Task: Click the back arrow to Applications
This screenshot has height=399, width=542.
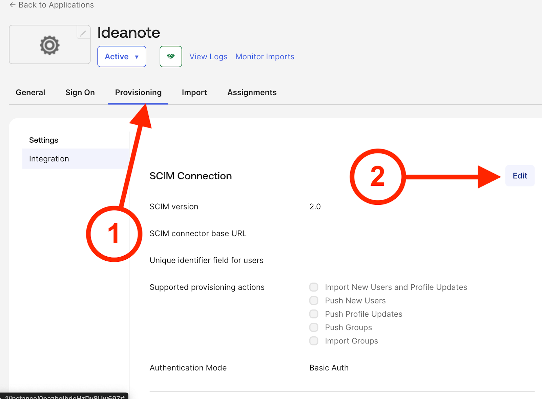Action: click(x=13, y=5)
